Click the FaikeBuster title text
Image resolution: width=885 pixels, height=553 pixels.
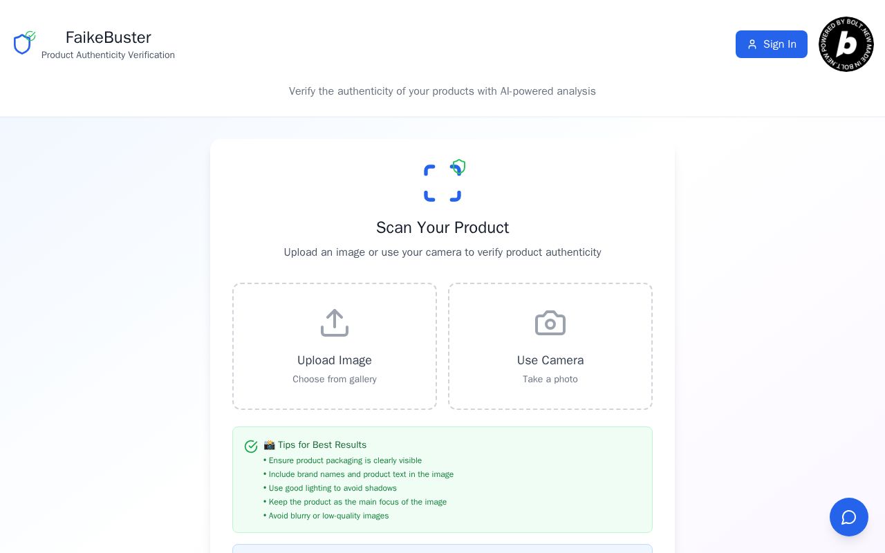click(x=109, y=37)
